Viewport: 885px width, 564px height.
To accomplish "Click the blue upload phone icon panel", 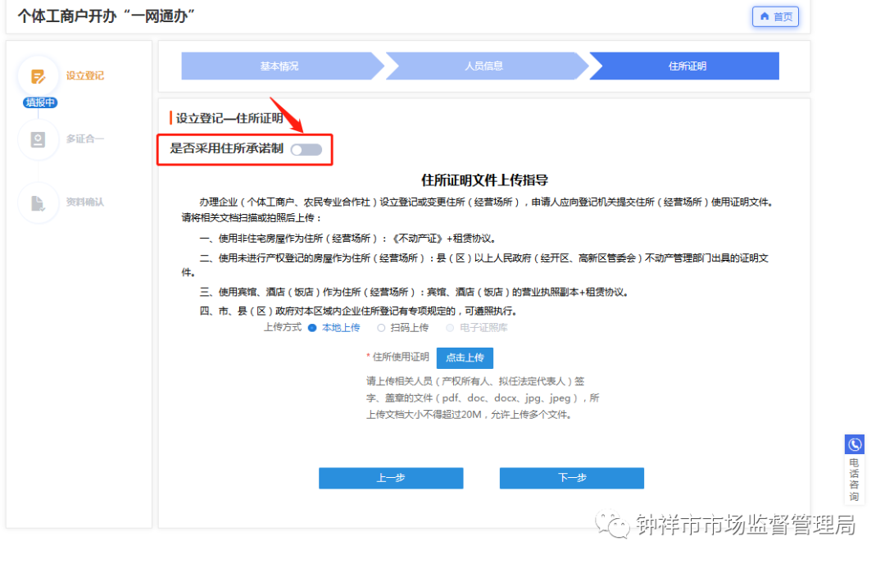I will [x=855, y=443].
